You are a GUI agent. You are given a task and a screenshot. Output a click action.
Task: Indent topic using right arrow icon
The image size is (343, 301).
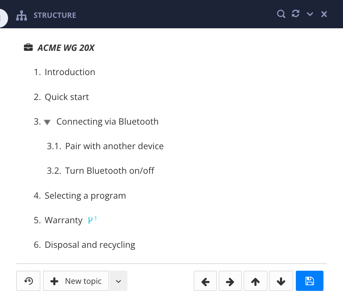(x=230, y=280)
